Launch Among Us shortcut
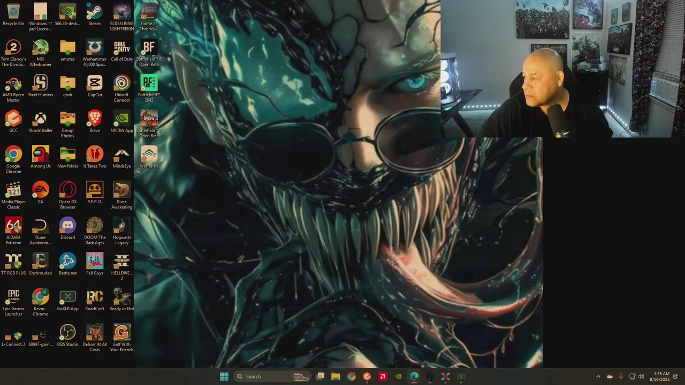 tap(41, 158)
